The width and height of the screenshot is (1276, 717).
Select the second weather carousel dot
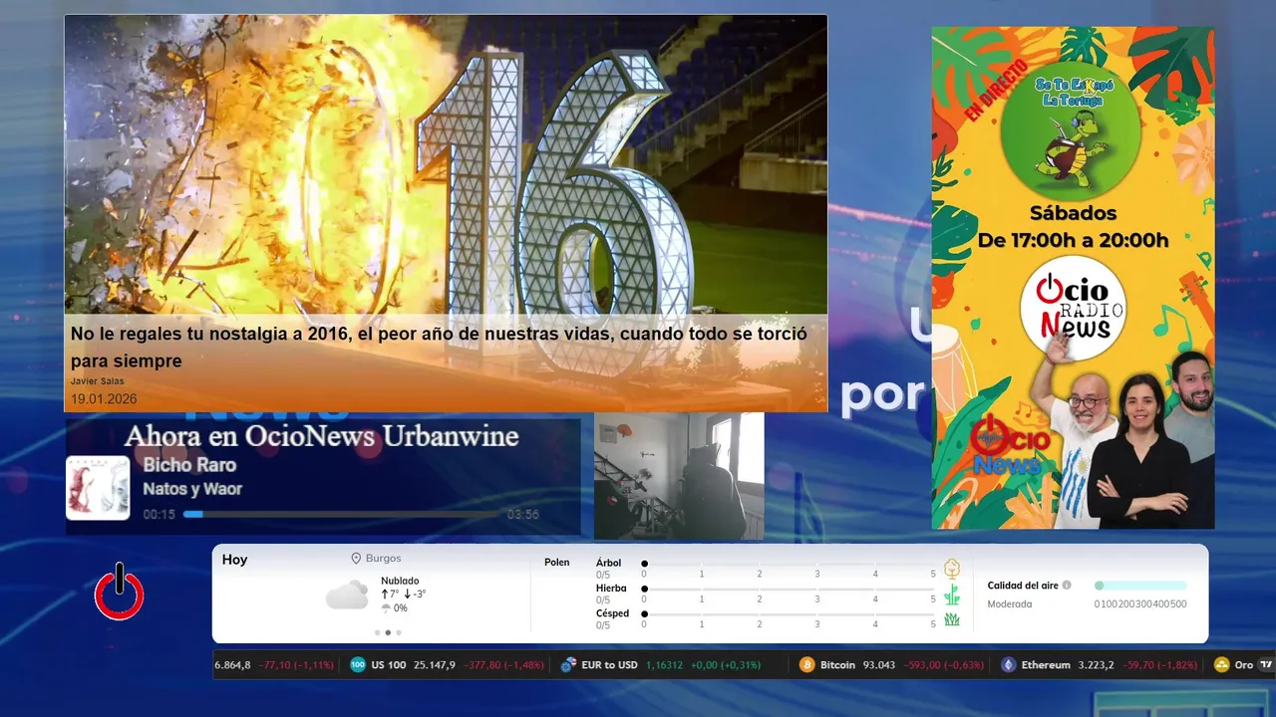[x=388, y=632]
